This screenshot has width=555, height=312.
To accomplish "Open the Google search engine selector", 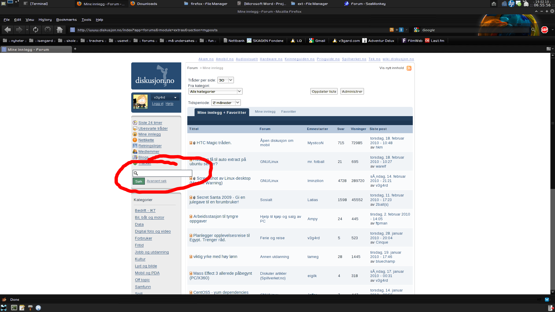I will [417, 30].
